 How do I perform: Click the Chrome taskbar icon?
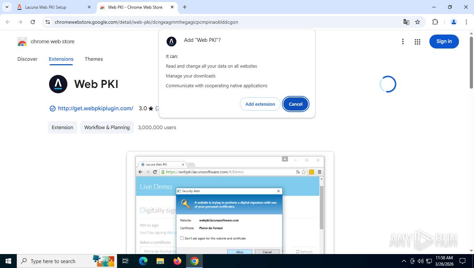tap(194, 261)
